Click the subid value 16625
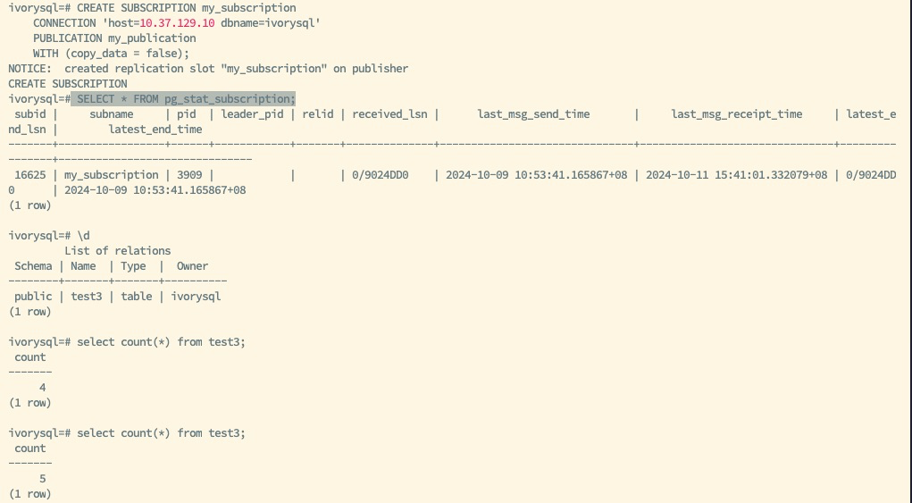 click(x=30, y=175)
